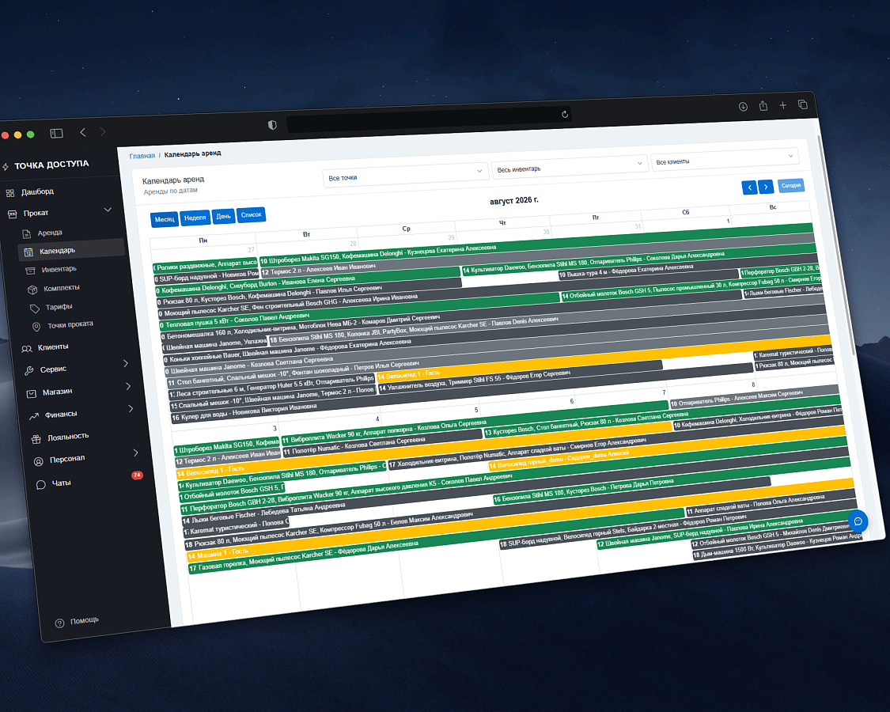890x712 pixels.
Task: Click the Персонал user icon
Action: pos(39,461)
